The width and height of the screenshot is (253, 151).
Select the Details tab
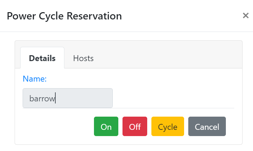42,58
